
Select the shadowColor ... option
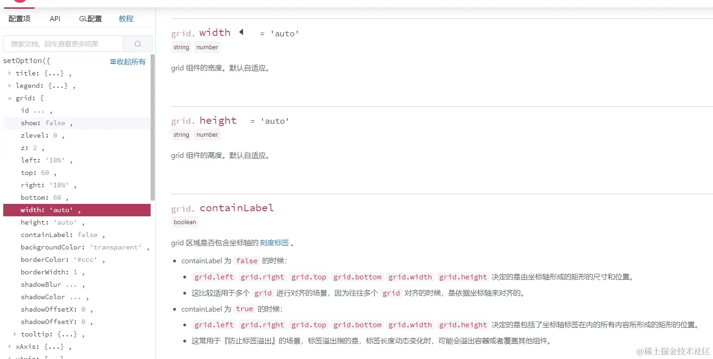(x=77, y=297)
